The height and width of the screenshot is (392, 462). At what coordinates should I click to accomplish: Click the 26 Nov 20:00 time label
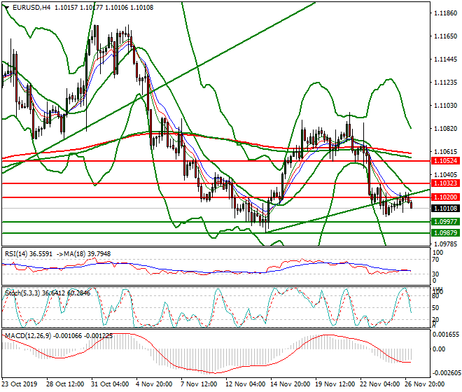(x=425, y=384)
